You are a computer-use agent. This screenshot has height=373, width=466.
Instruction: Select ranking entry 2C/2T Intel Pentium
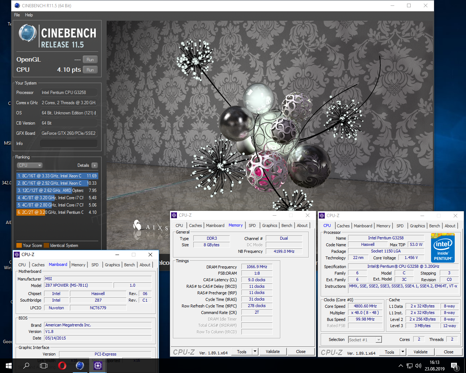pyautogui.click(x=57, y=212)
